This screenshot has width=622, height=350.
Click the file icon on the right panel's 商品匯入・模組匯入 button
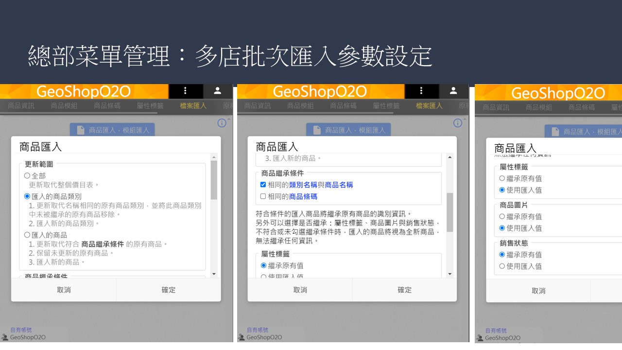554,132
